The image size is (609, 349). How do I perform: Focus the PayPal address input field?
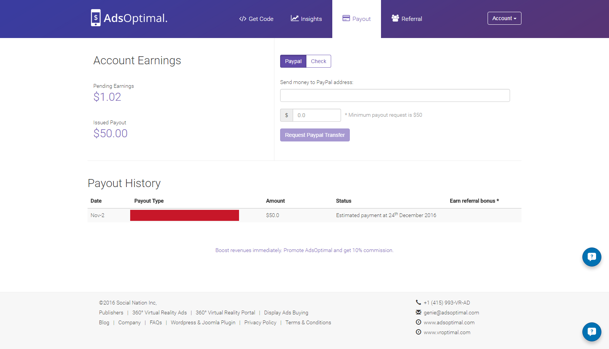pyautogui.click(x=395, y=95)
